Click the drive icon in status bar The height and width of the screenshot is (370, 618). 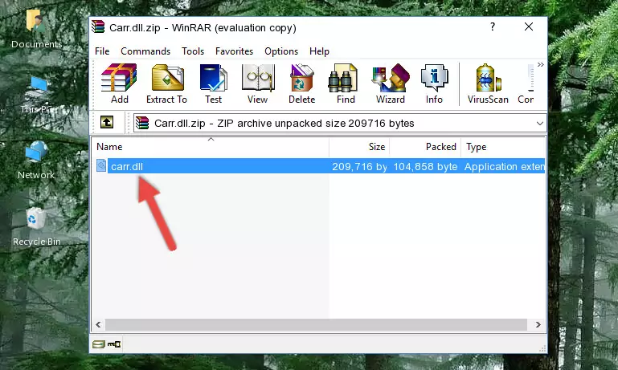99,344
